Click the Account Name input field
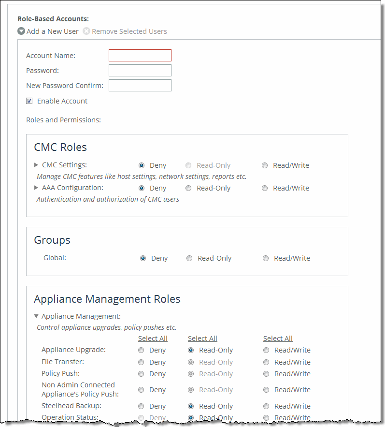 pos(140,55)
